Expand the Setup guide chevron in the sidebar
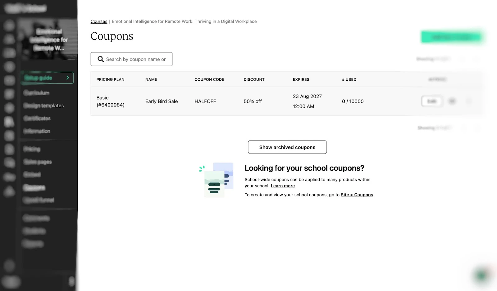Viewport: 497px width, 291px height. point(68,78)
